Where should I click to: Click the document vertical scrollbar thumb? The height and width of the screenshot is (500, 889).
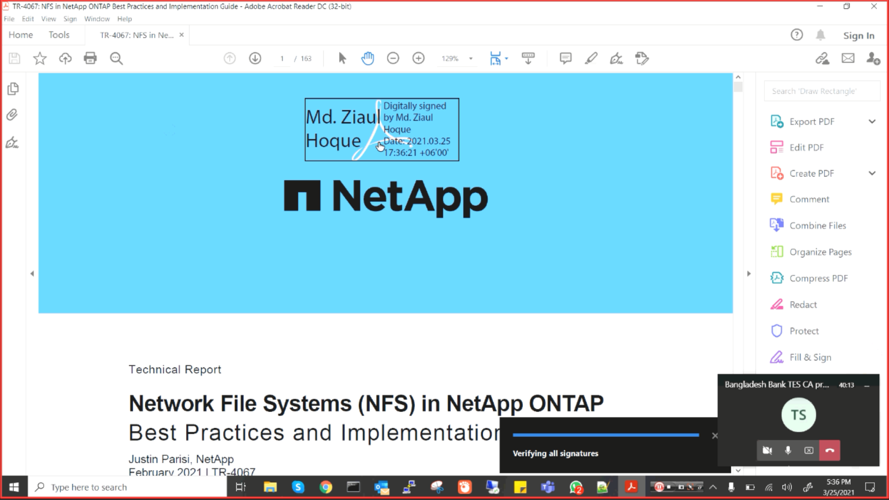tap(738, 87)
